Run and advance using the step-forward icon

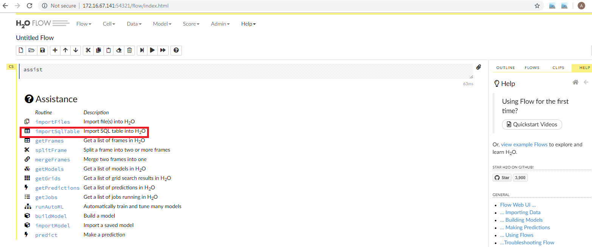tap(142, 50)
